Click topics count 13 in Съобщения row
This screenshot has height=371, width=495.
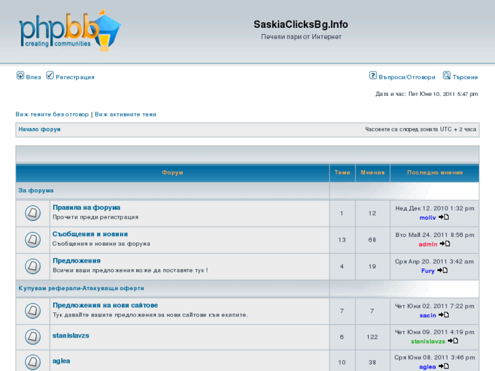[342, 240]
